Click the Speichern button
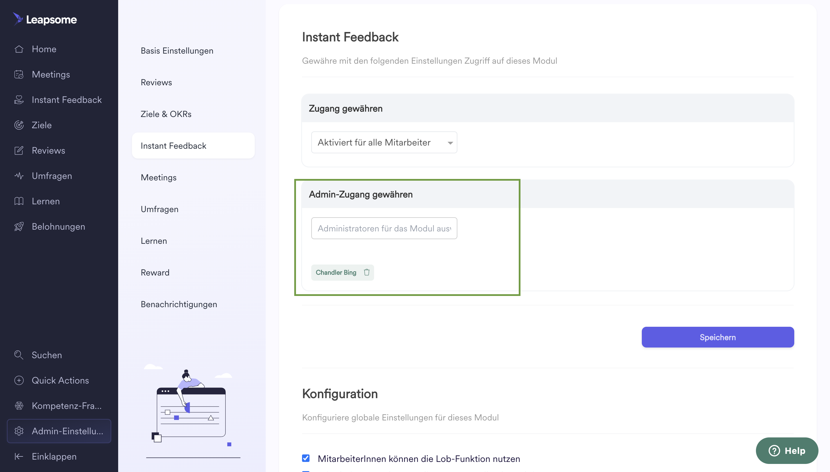Viewport: 830px width, 472px height. [718, 337]
